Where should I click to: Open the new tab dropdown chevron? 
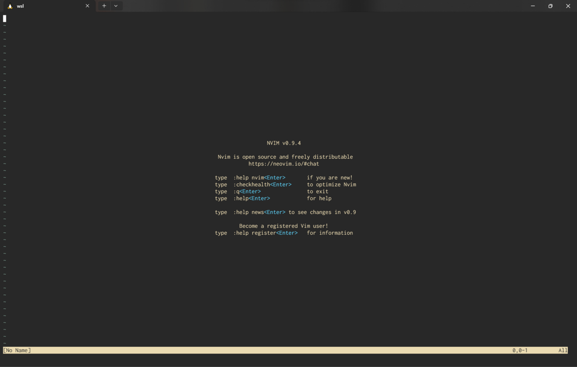click(x=115, y=6)
